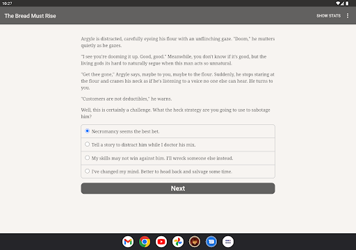Launch Gmail from the taskbar
Image resolution: width=356 pixels, height=250 pixels.
click(x=128, y=242)
